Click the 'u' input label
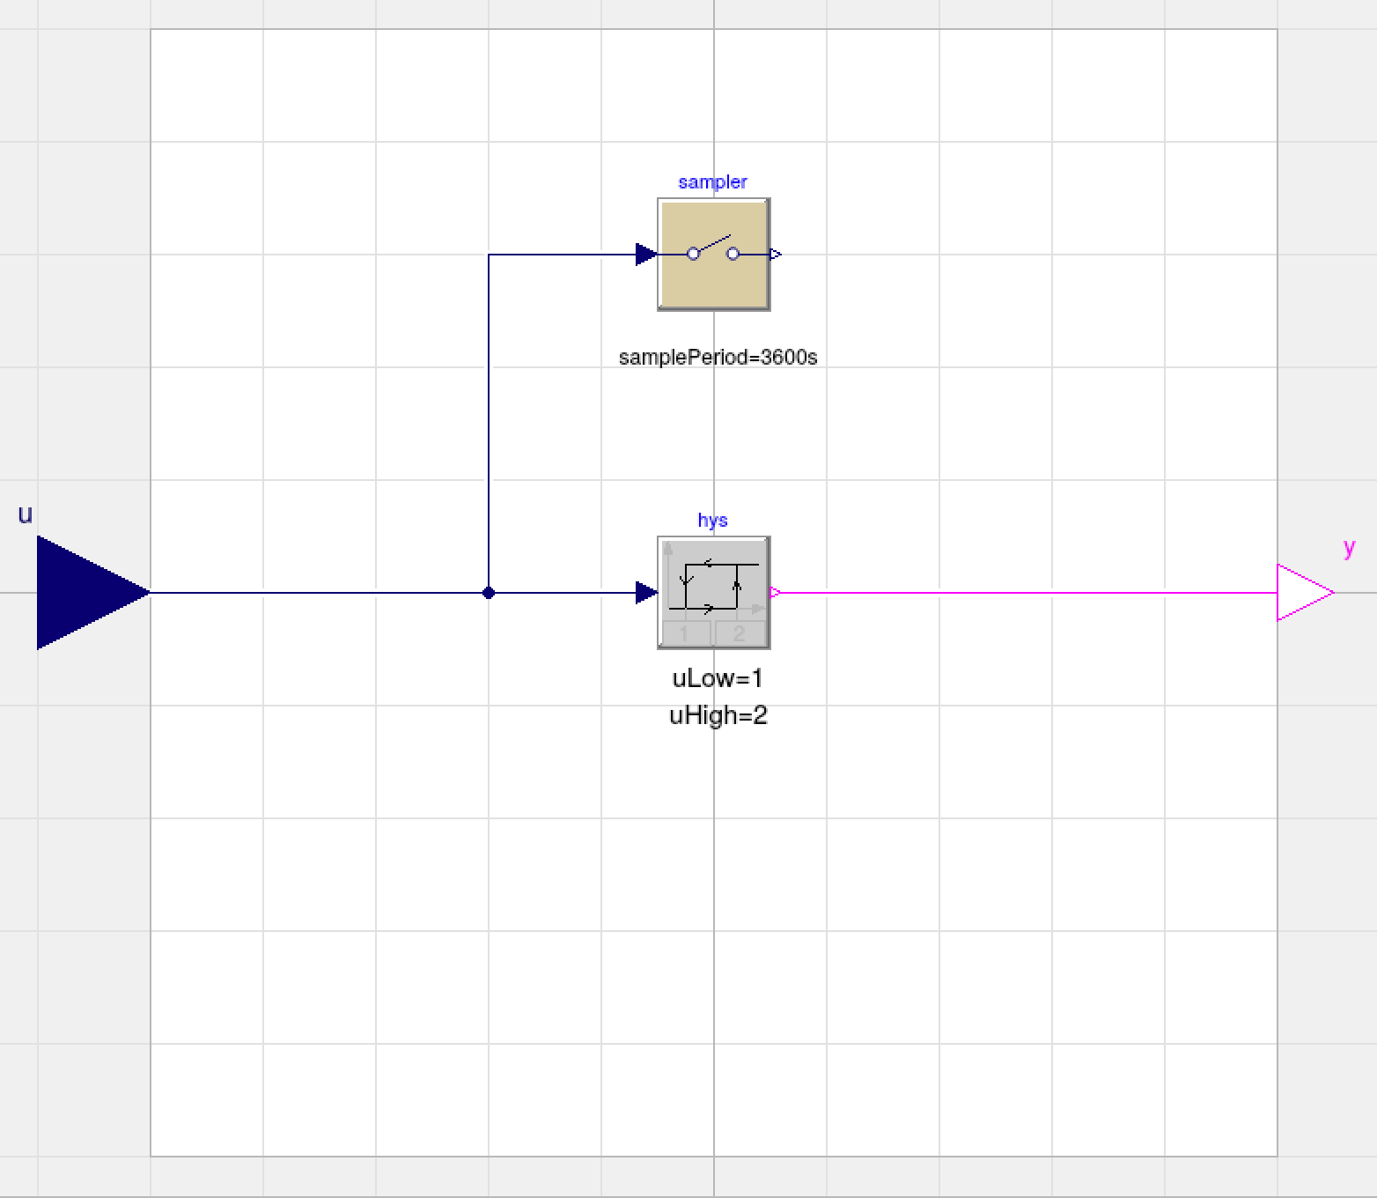 (26, 514)
